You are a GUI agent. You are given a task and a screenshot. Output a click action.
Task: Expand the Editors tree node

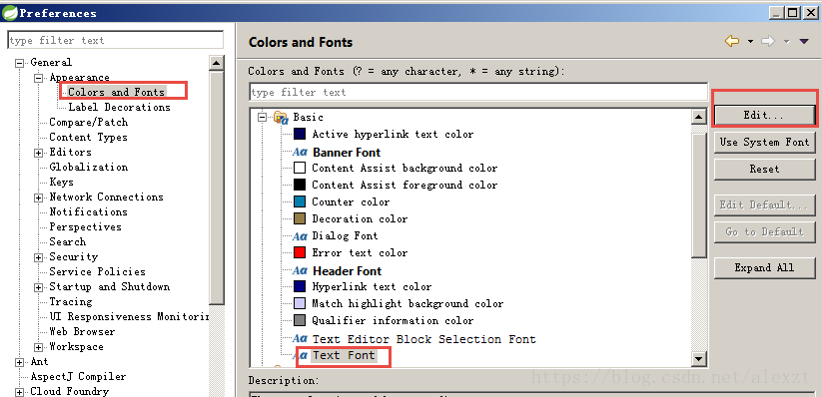38,153
